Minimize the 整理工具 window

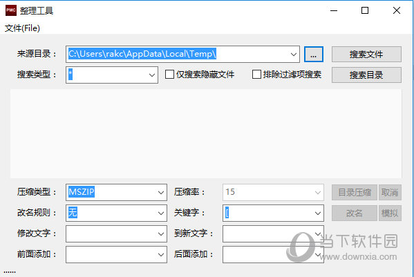334,10
